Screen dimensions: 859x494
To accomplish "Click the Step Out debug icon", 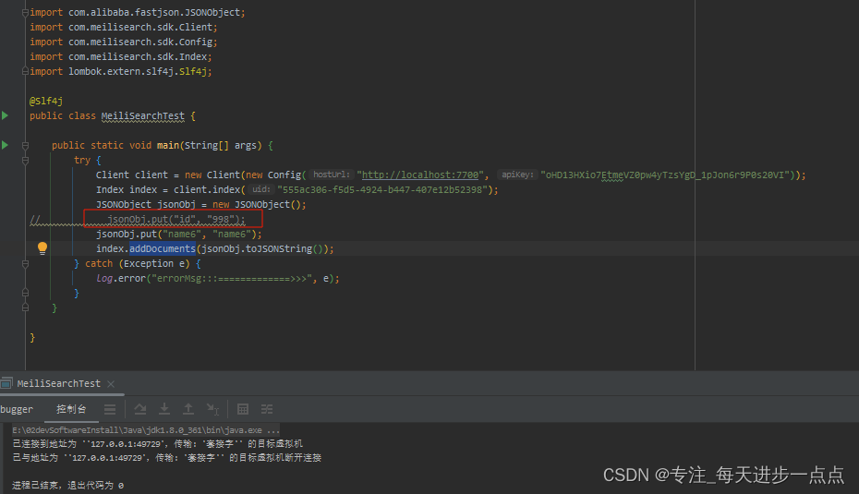I will [188, 409].
